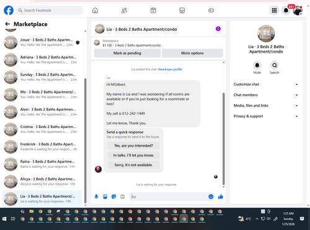The width and height of the screenshot is (310, 230).
Task: Open the account profile picture menu
Action: coord(298,11)
